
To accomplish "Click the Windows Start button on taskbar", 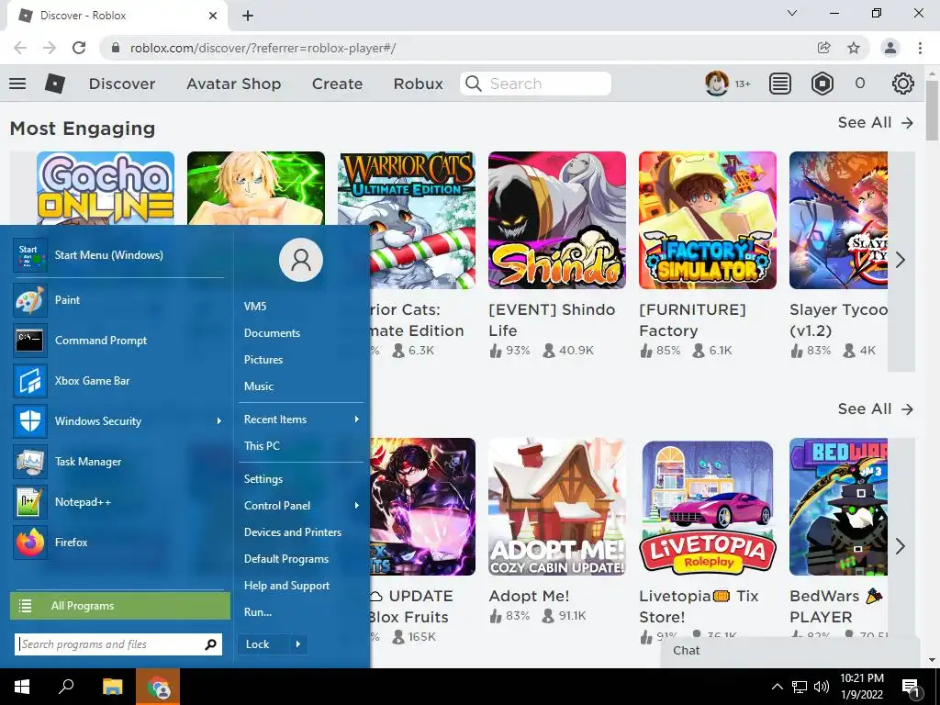I will pos(22,687).
